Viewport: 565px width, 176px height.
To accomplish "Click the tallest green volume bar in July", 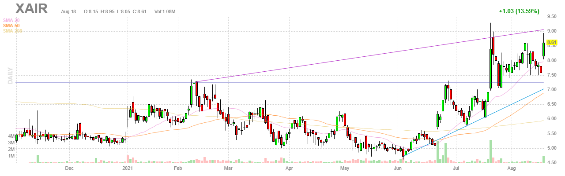I will pyautogui.click(x=490, y=152).
